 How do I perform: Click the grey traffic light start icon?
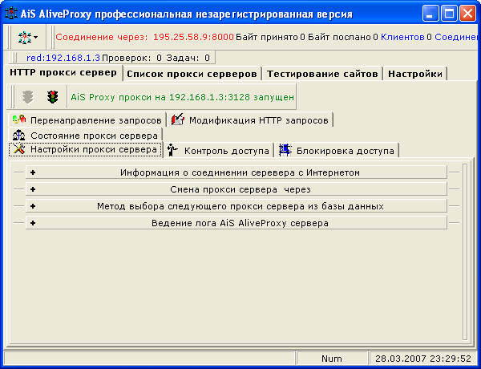[27, 97]
